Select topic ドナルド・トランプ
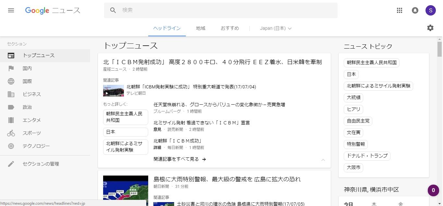The width and height of the screenshot is (443, 206). tap(367, 156)
